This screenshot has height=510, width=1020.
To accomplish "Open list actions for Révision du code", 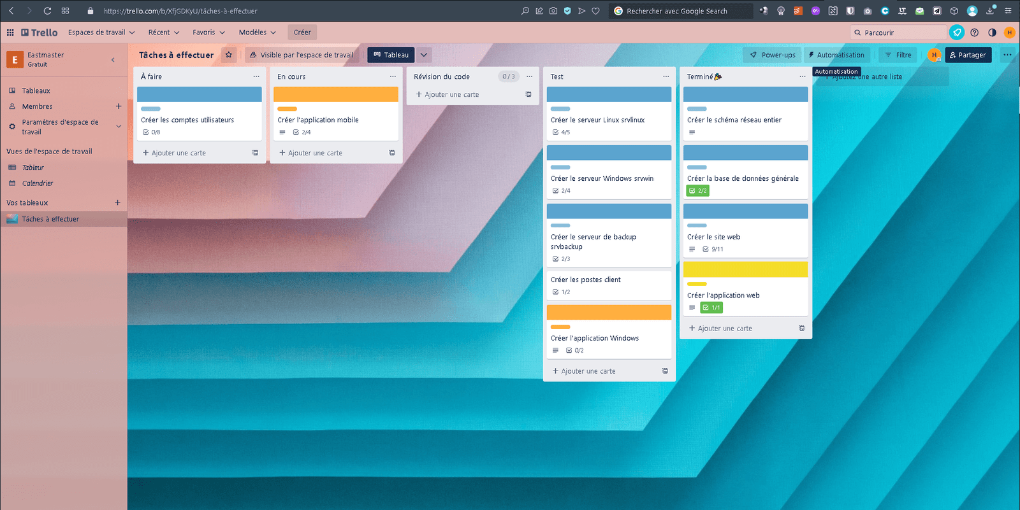I will click(x=529, y=76).
